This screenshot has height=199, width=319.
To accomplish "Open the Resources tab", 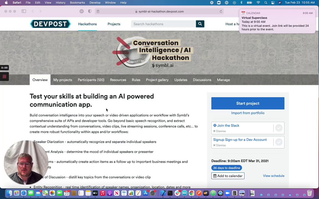I will 118,80.
